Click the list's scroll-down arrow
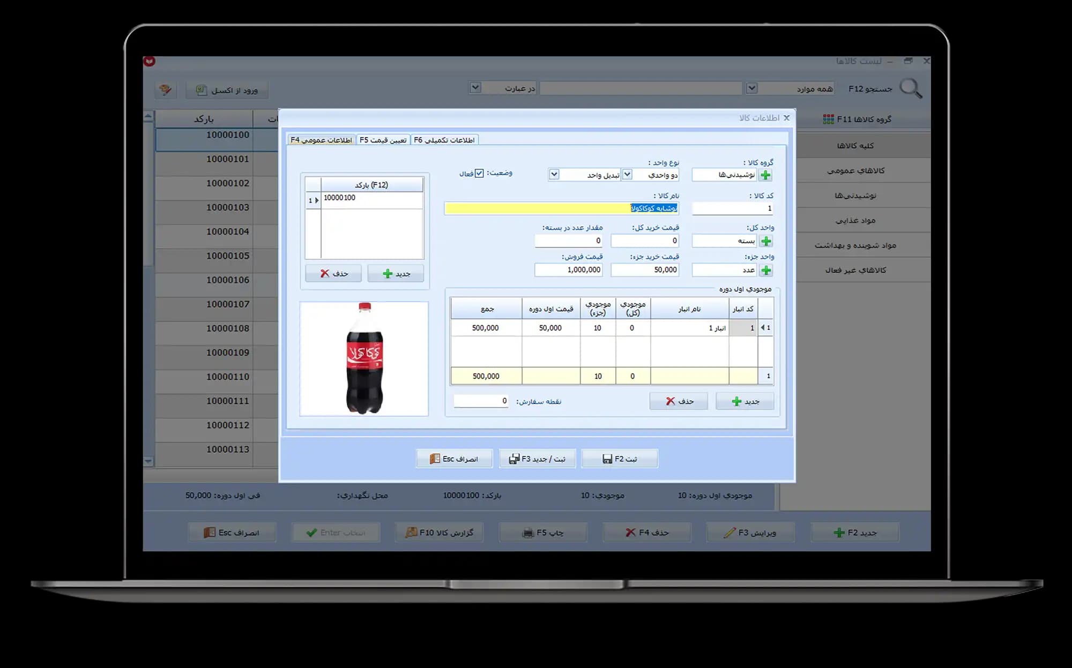1072x668 pixels. (148, 461)
